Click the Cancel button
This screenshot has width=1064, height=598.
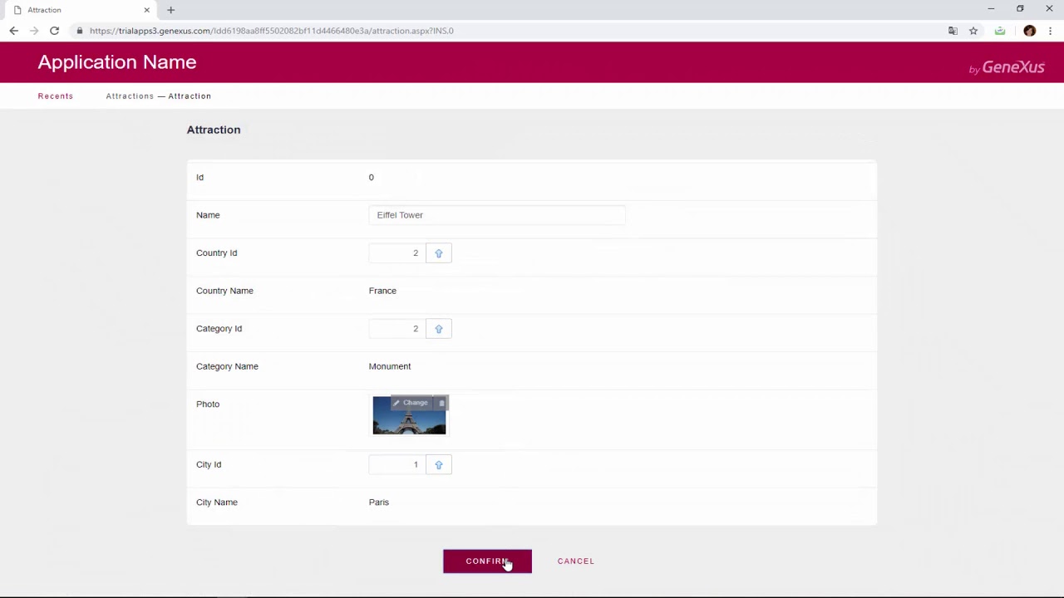[576, 561]
